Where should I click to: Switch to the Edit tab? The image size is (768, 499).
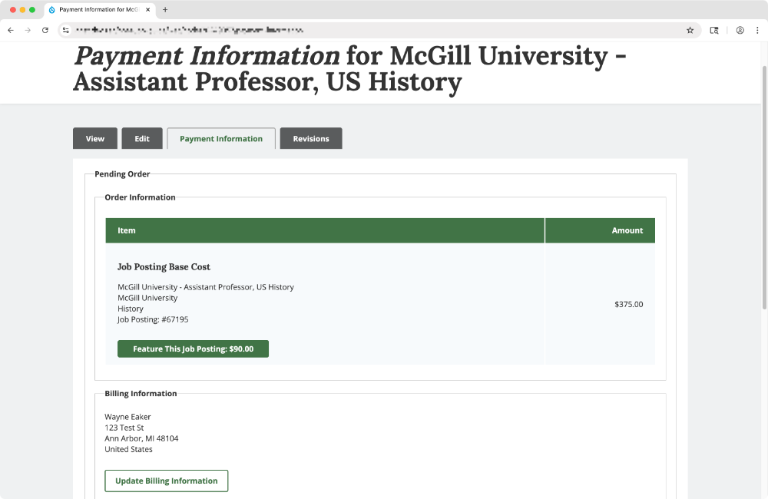pos(142,139)
